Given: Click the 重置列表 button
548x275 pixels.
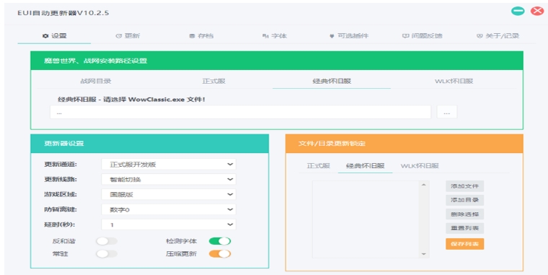Looking at the screenshot, I should (465, 228).
